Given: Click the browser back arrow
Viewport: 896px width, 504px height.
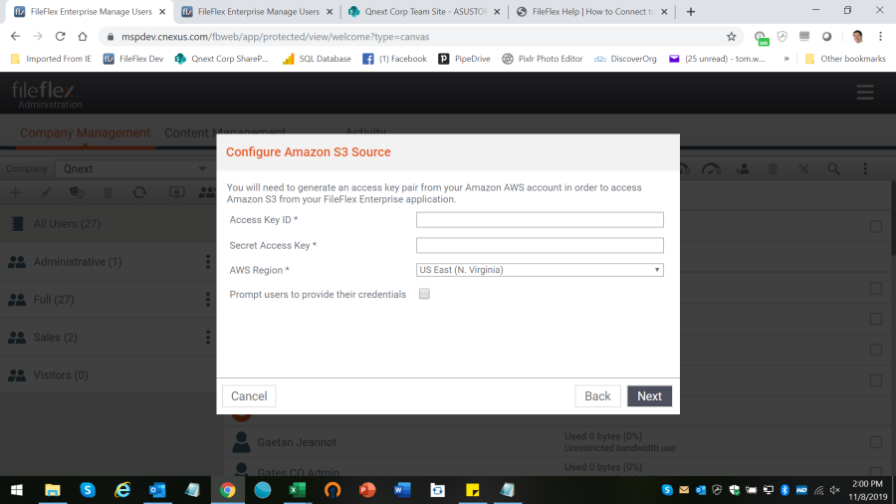Looking at the screenshot, I should (15, 37).
